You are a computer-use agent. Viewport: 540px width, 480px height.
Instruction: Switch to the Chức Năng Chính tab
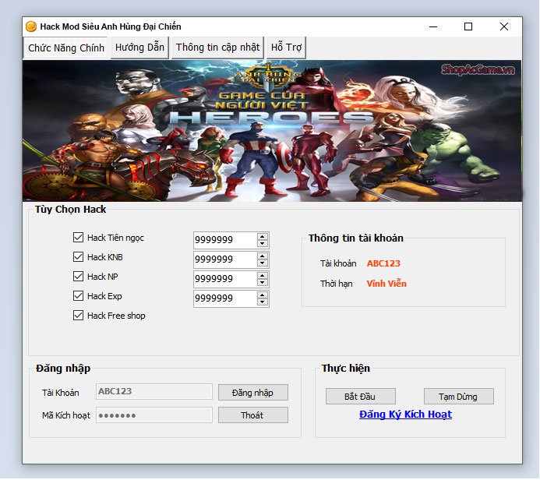point(66,48)
